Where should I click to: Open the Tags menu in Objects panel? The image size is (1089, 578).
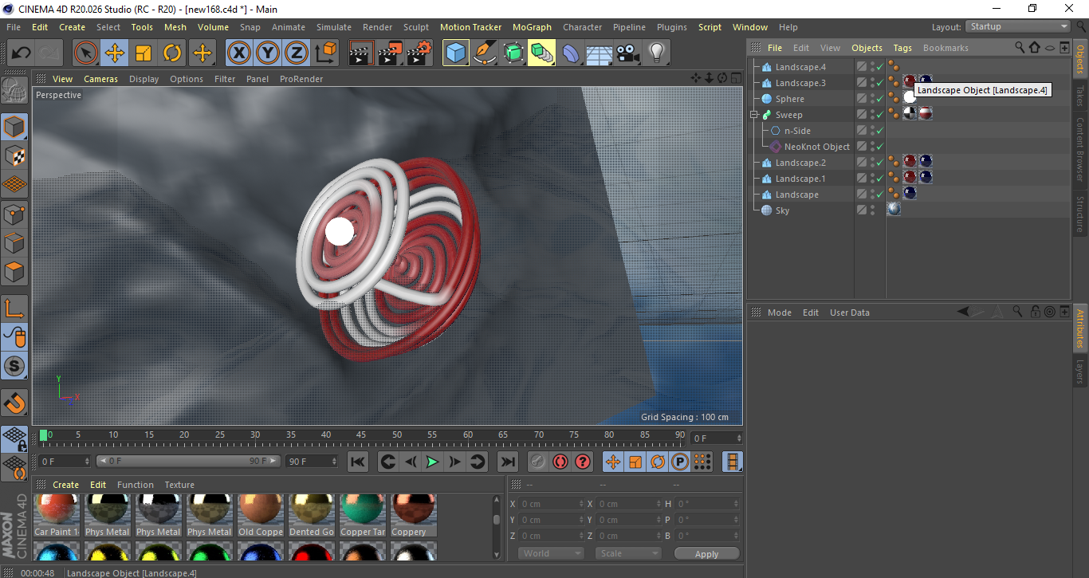click(902, 48)
